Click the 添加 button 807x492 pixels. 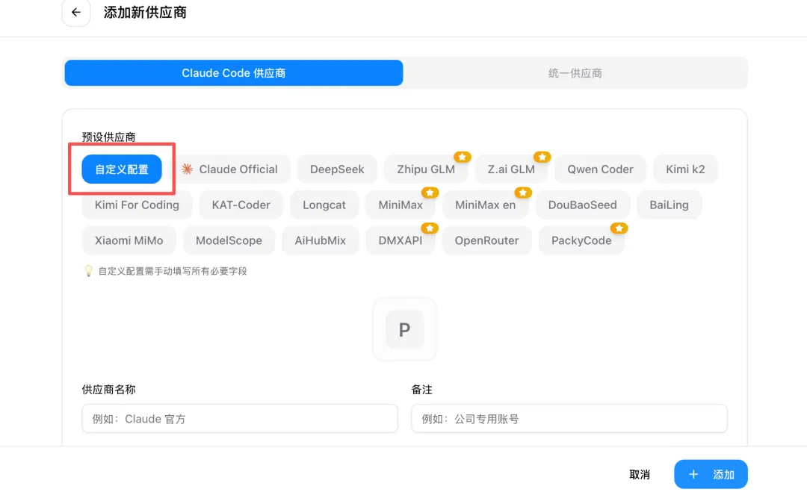click(711, 475)
